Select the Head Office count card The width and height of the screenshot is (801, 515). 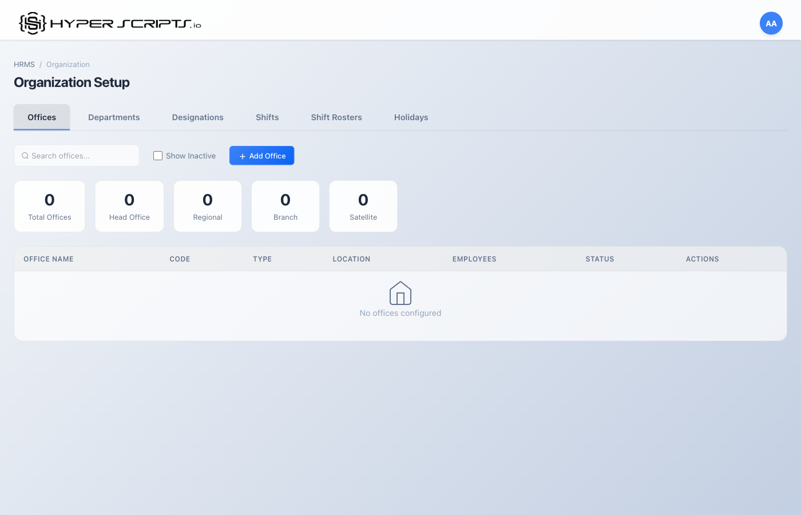click(x=129, y=206)
